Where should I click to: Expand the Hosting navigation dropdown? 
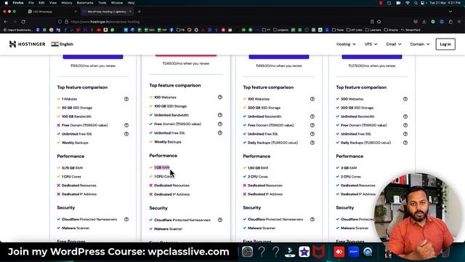[346, 44]
